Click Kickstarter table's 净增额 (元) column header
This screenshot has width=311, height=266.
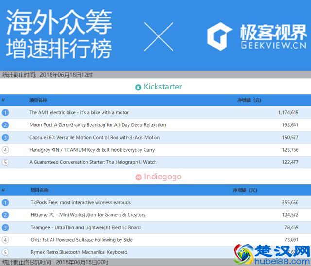pyautogui.click(x=249, y=100)
